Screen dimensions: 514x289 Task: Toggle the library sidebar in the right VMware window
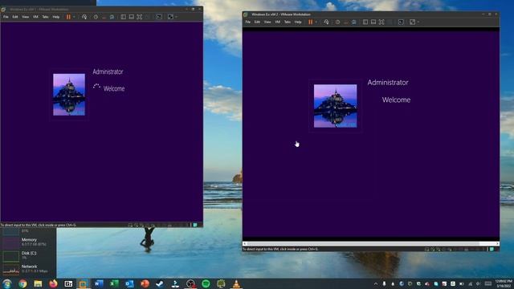click(x=365, y=22)
